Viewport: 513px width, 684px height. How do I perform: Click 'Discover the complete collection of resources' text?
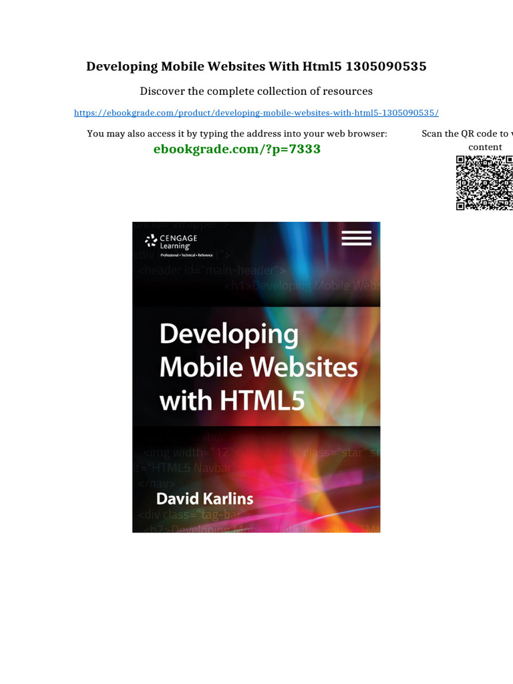(256, 91)
